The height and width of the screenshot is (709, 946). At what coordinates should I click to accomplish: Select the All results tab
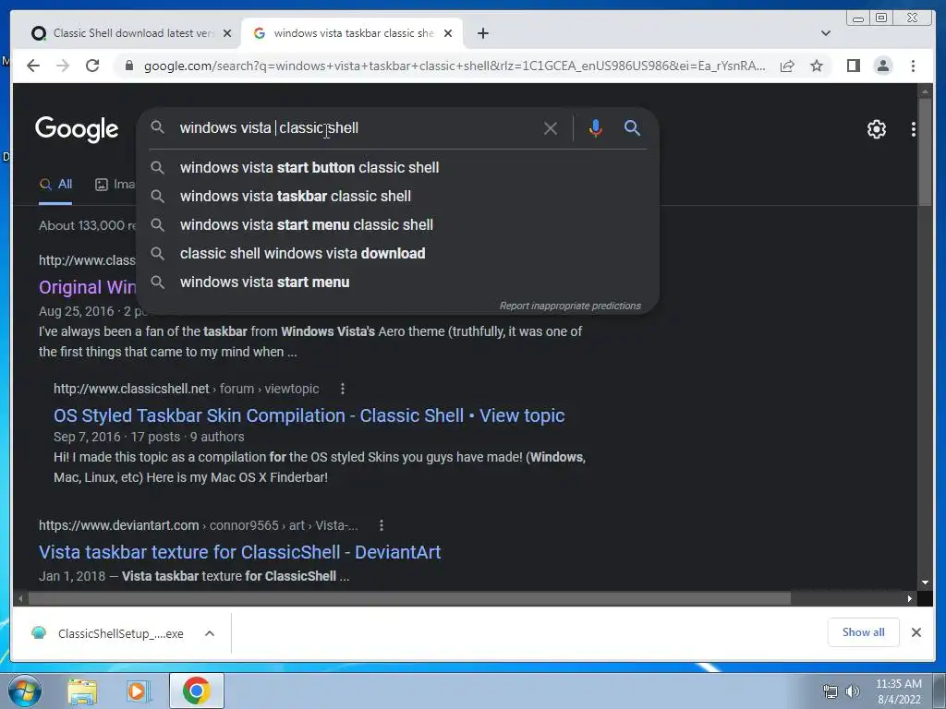55,185
